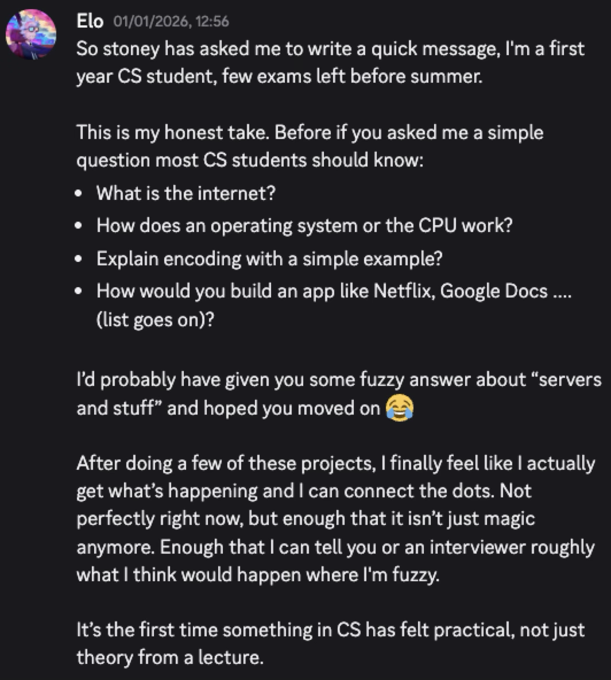Click the 01/01/2026, 12:56 message timestamp
611x680 pixels.
(171, 22)
